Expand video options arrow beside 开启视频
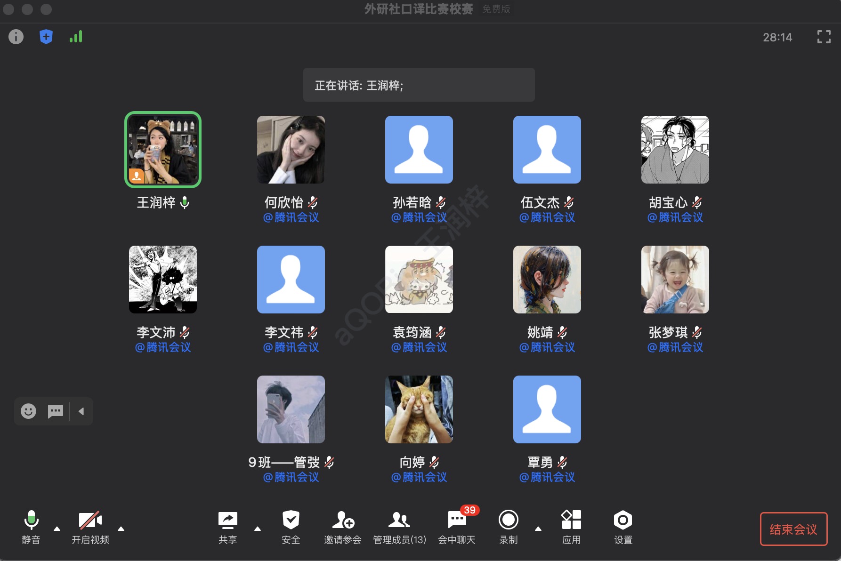Image resolution: width=841 pixels, height=561 pixels. pyautogui.click(x=121, y=529)
